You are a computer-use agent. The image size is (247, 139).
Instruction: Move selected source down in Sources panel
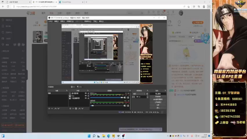coord(82,109)
